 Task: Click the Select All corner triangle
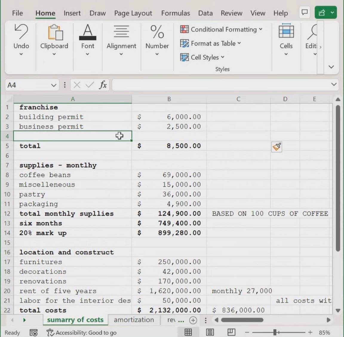point(9,99)
